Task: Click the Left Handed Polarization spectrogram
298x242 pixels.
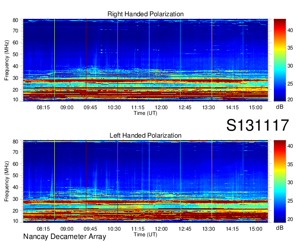Action: click(145, 181)
